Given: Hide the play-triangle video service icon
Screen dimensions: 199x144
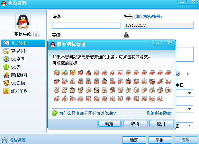Looking at the screenshot, I should coord(97,99).
